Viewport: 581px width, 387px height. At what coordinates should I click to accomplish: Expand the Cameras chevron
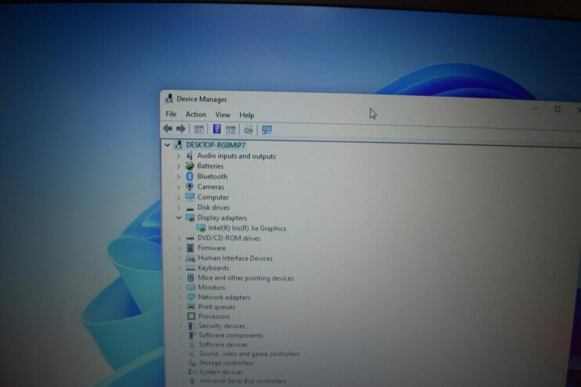coord(178,187)
